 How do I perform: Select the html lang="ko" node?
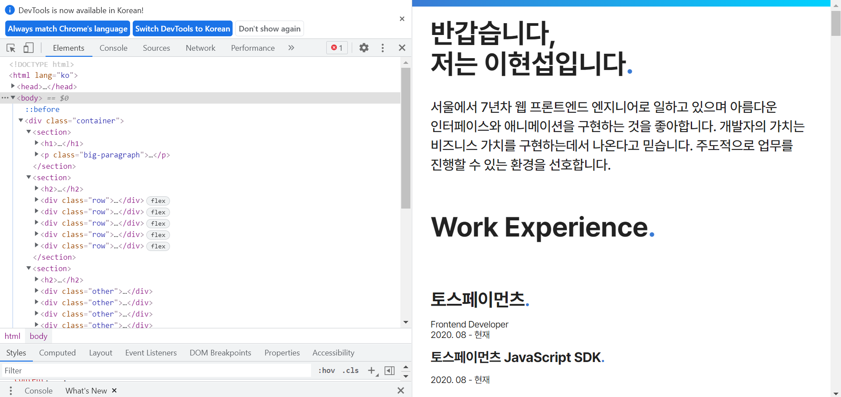(x=43, y=75)
